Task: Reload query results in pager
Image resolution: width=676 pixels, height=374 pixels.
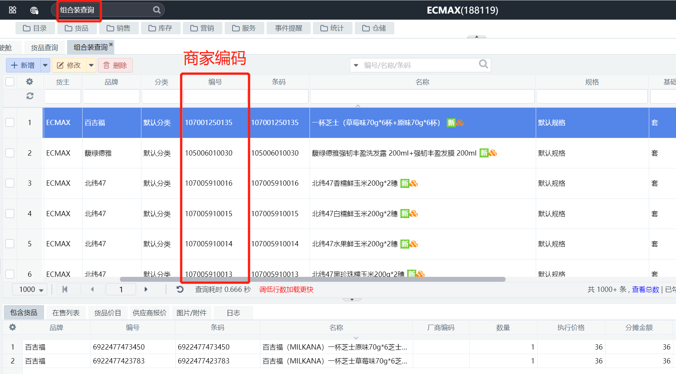Action: pos(180,289)
